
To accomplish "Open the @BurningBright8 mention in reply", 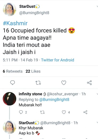I will coord(54,100).
